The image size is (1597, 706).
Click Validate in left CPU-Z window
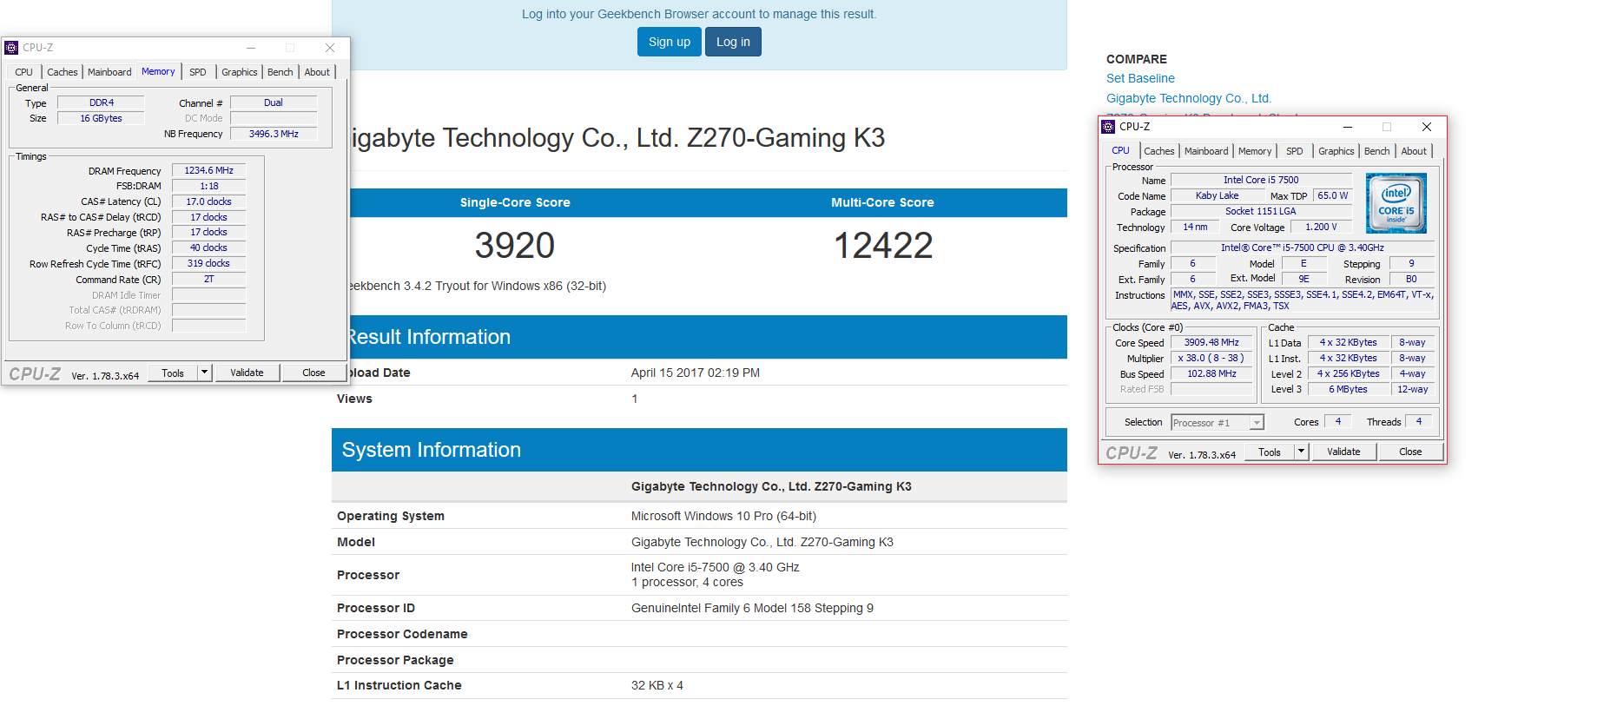pyautogui.click(x=247, y=373)
